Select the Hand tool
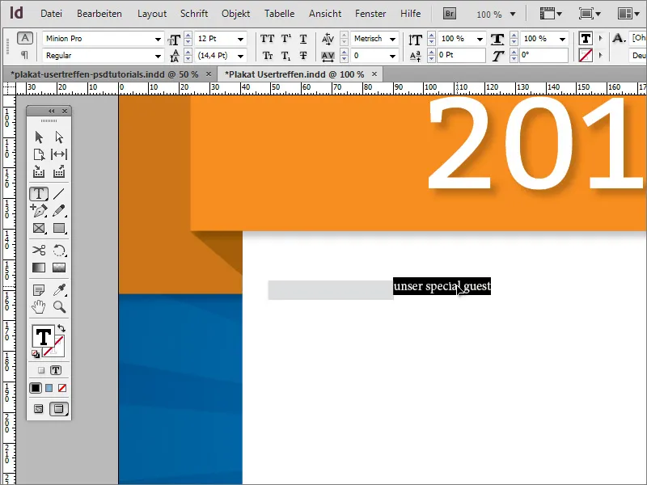Viewport: 647px width, 485px height. 38,306
